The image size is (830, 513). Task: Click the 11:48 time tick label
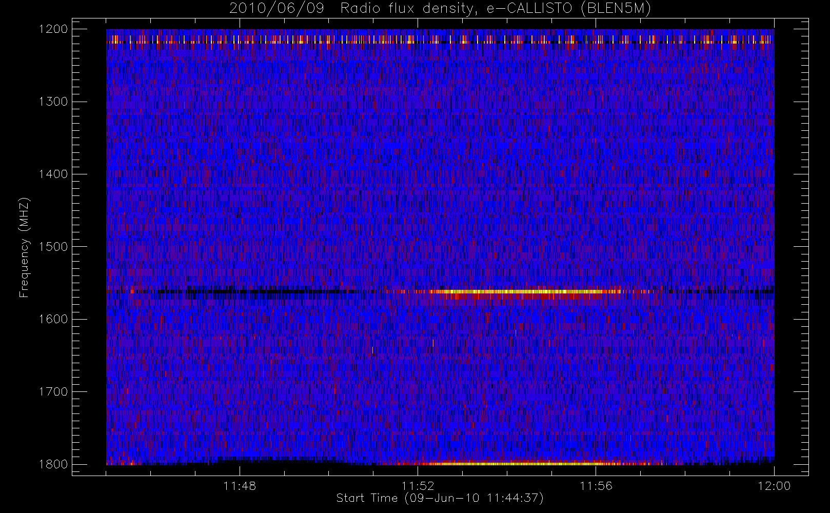(240, 486)
